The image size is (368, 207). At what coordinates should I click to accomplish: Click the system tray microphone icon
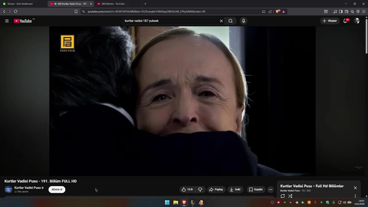pyautogui.click(x=333, y=202)
